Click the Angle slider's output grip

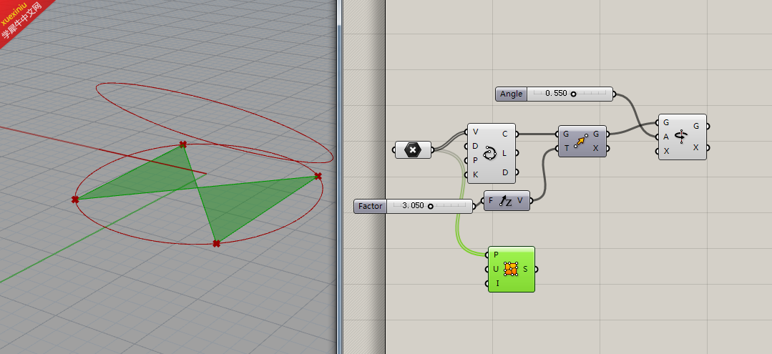tap(615, 94)
